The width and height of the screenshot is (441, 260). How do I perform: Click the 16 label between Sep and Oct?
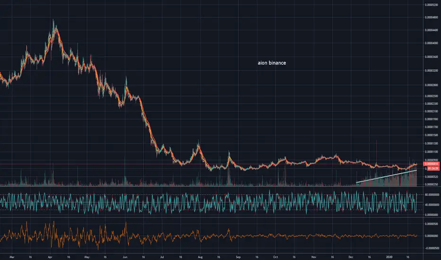(257, 257)
